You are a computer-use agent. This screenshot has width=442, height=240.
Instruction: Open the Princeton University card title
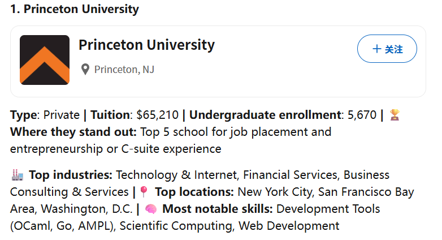tap(146, 45)
